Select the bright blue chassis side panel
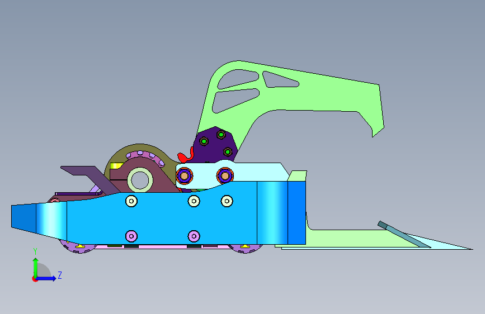 (x=161, y=220)
